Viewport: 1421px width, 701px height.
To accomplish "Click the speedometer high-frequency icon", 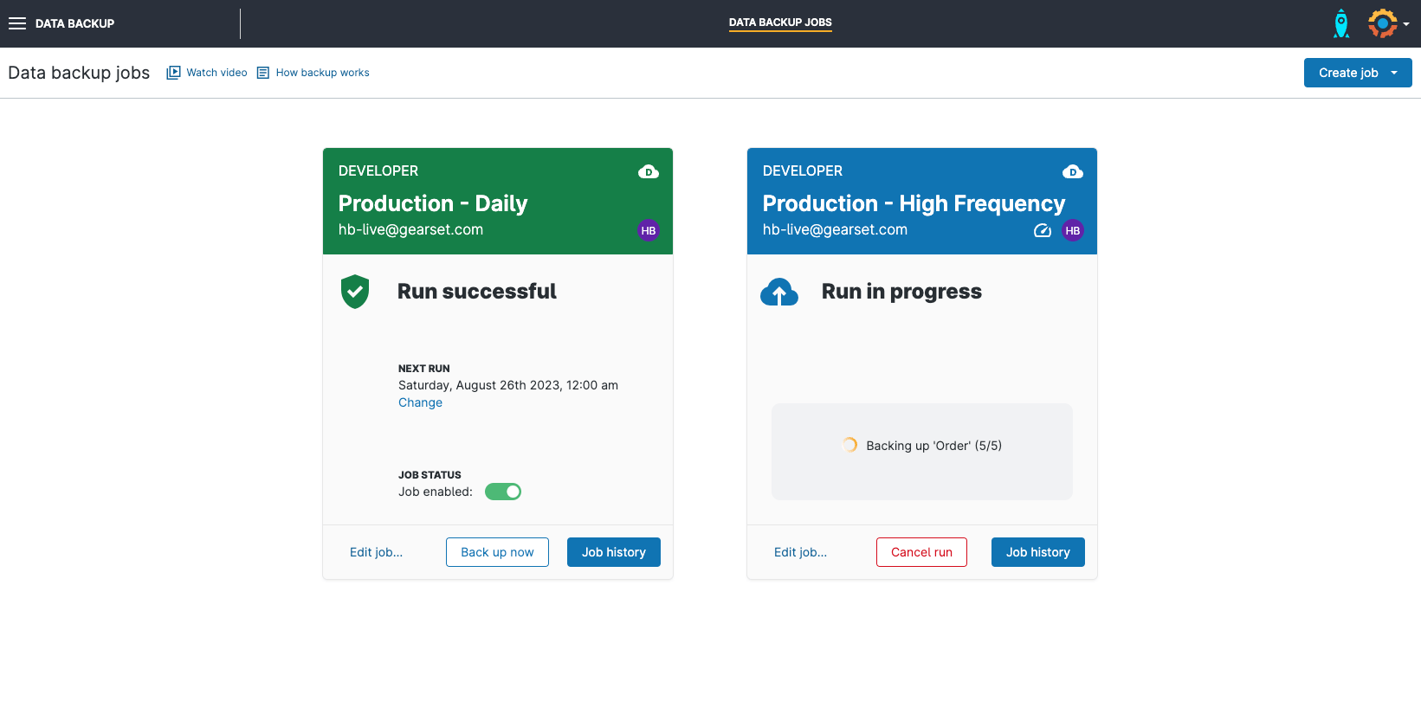I will [1043, 230].
